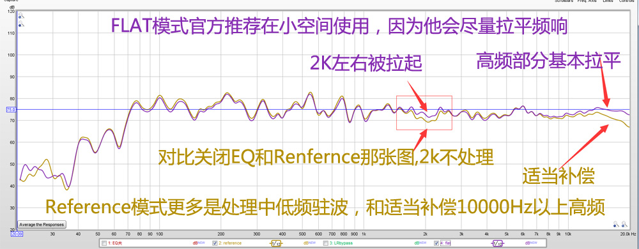Click the 20.09 start frequency box

pyautogui.click(x=17, y=234)
